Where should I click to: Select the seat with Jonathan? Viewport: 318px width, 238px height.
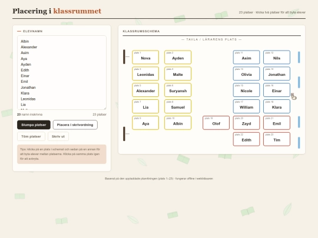click(x=277, y=73)
